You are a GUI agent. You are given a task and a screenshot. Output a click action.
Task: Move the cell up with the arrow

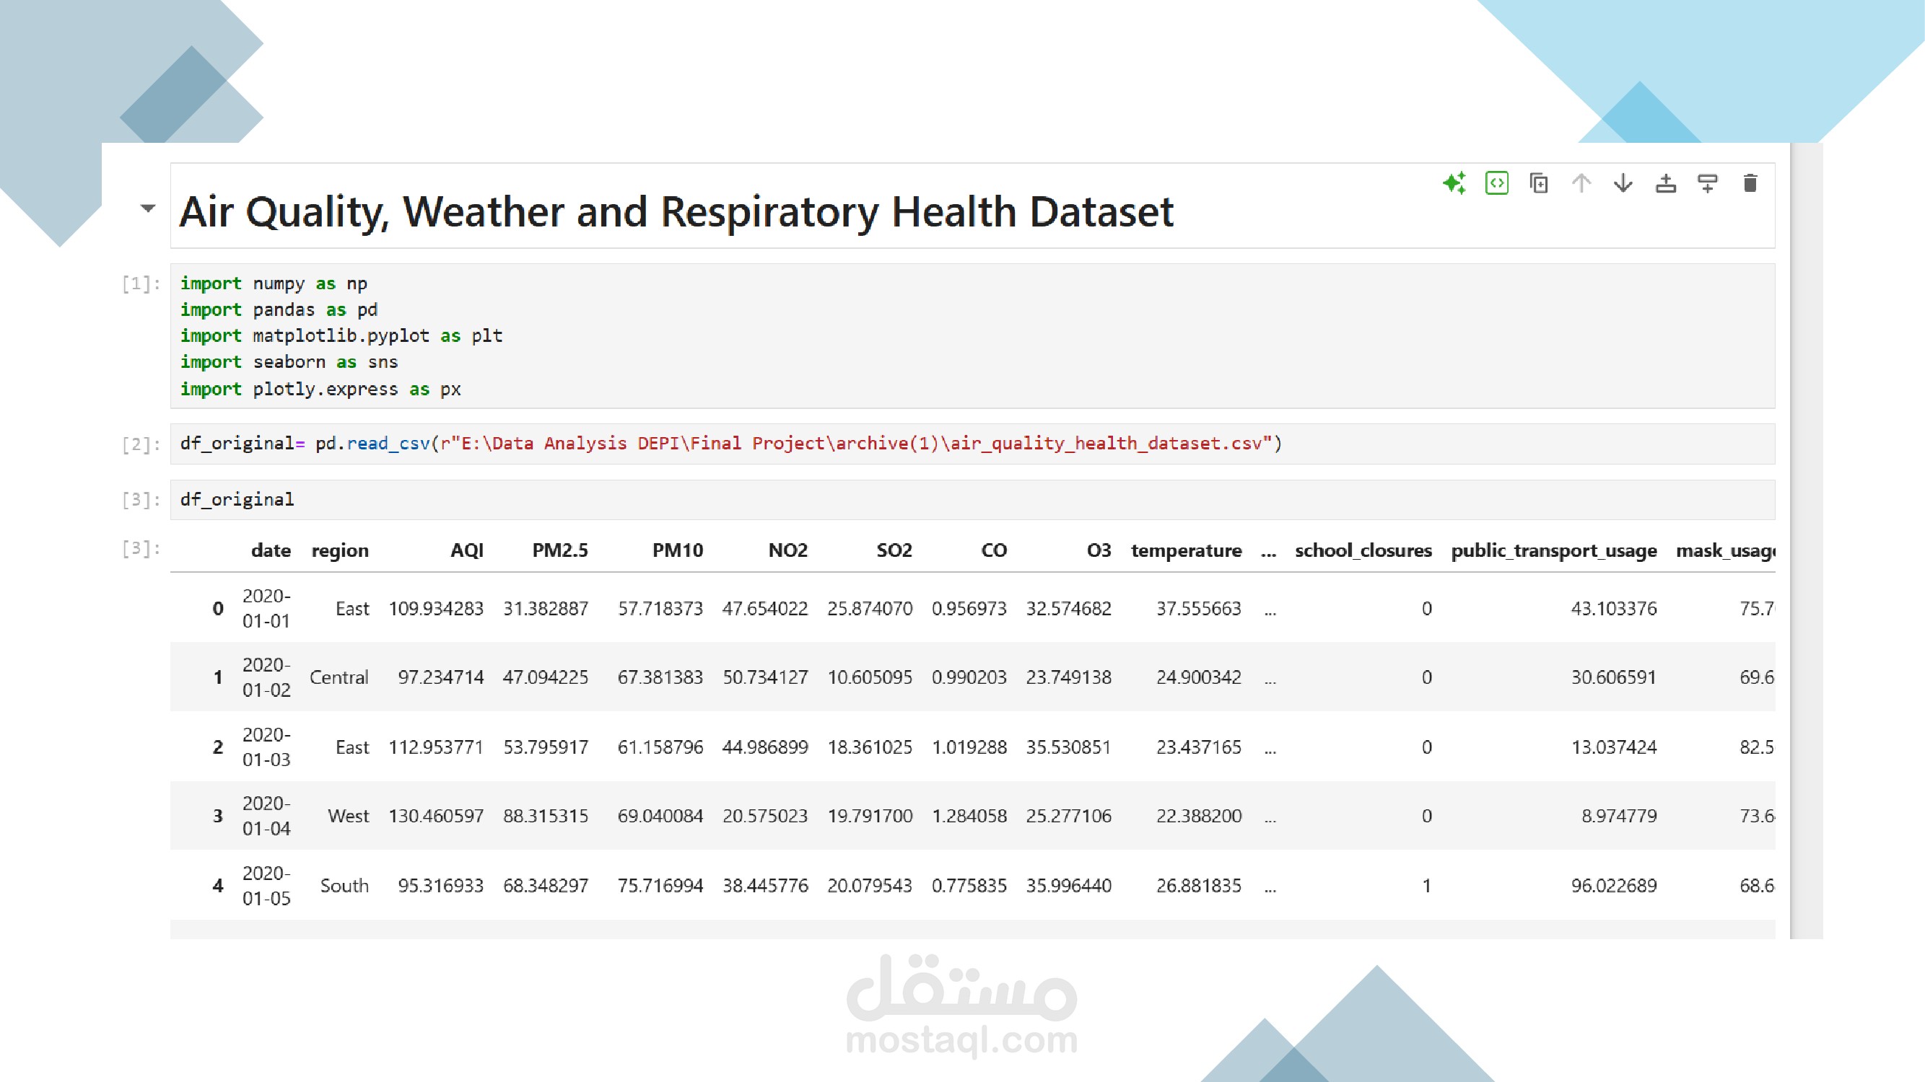[1581, 183]
